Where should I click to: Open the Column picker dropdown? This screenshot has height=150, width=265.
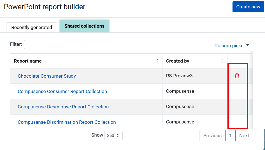(231, 46)
